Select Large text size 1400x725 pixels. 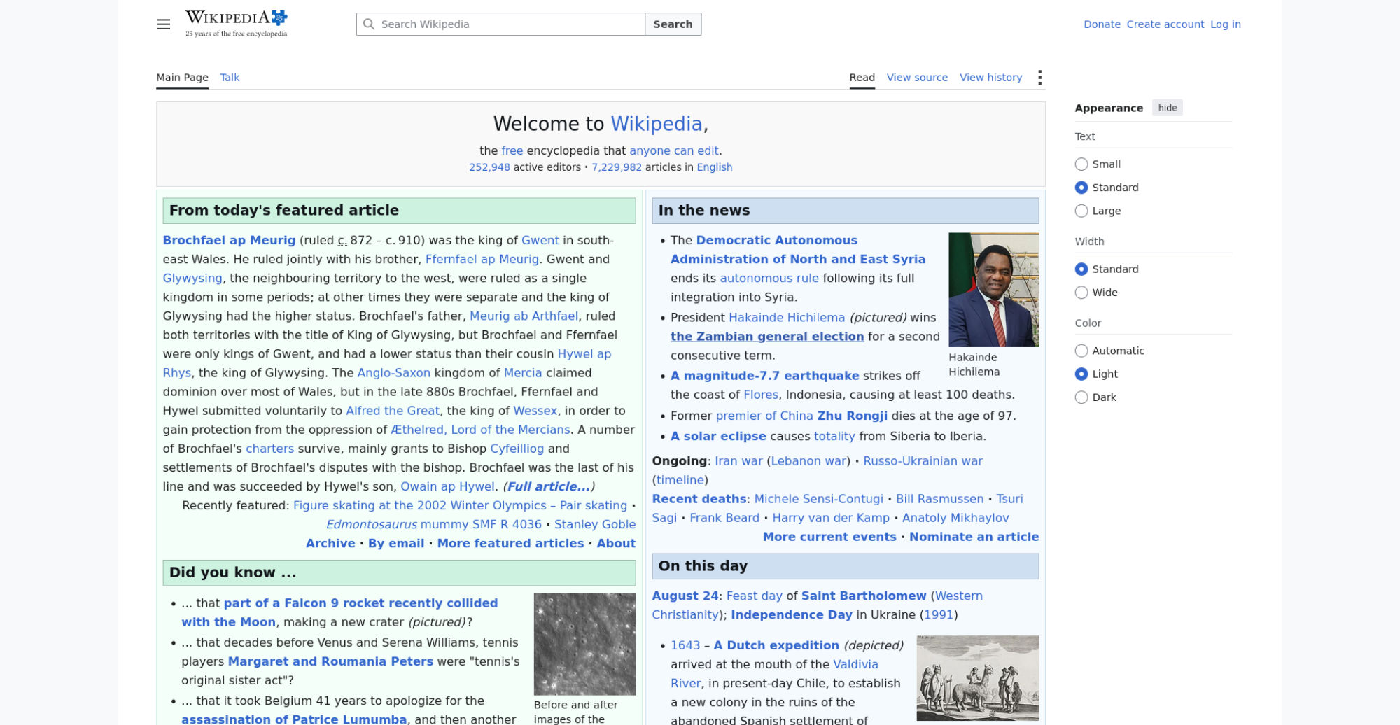point(1081,211)
